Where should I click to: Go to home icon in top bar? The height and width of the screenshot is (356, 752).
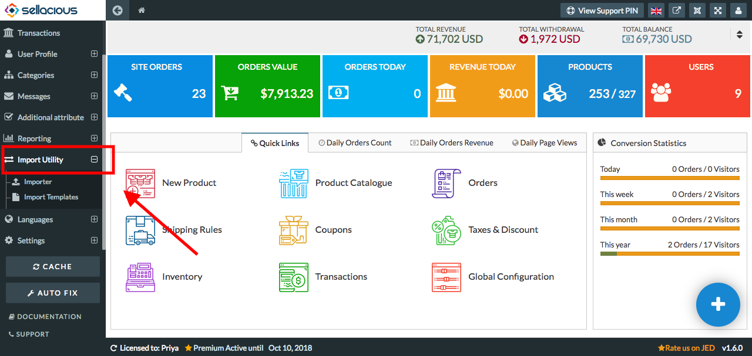(141, 10)
